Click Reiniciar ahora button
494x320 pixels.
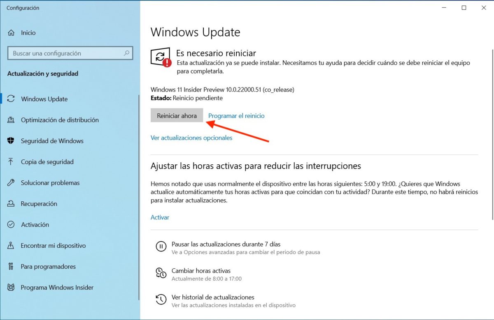[x=177, y=115]
